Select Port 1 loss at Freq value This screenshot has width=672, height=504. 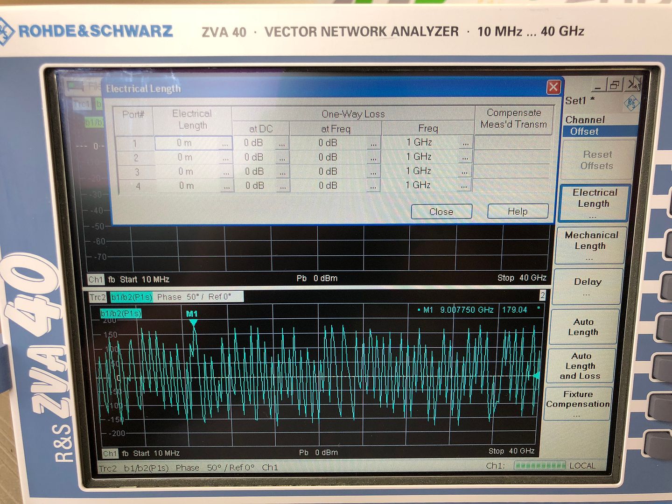pyautogui.click(x=328, y=142)
